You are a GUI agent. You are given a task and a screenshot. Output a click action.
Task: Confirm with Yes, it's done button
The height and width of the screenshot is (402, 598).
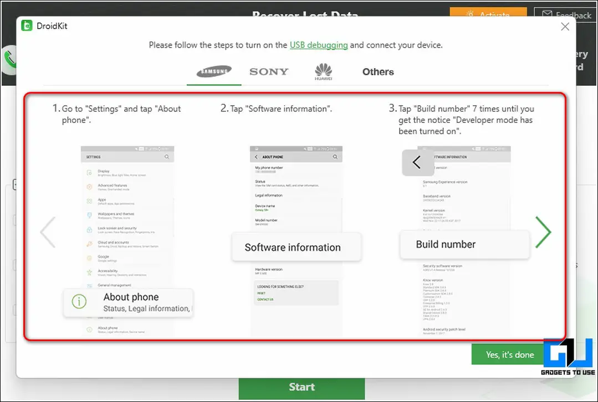(509, 355)
